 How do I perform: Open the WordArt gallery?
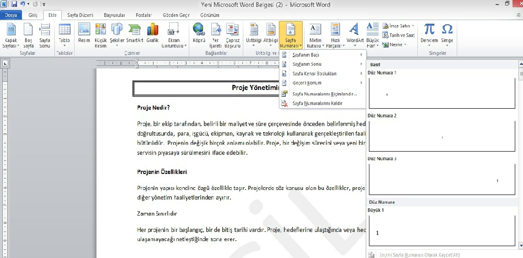click(355, 36)
